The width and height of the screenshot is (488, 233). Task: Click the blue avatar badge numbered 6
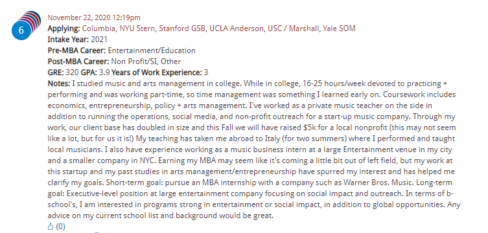tap(21, 30)
